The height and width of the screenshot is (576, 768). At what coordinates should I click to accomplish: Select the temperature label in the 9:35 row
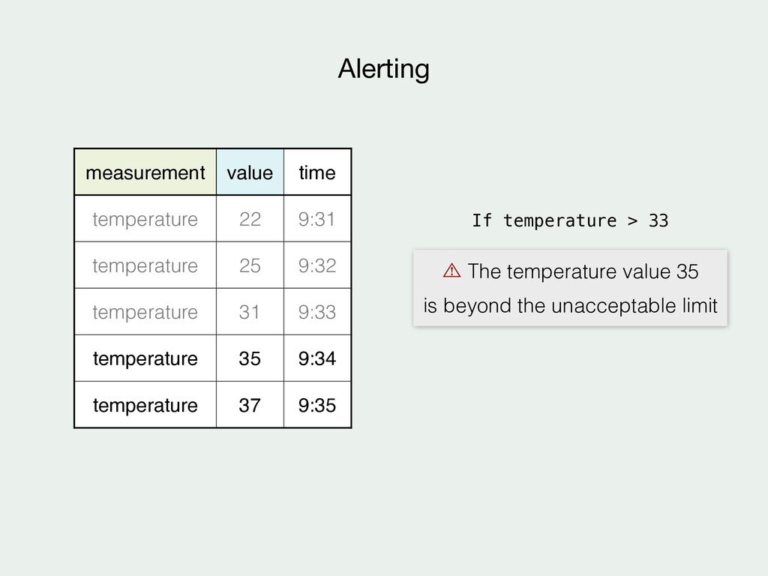(x=145, y=404)
